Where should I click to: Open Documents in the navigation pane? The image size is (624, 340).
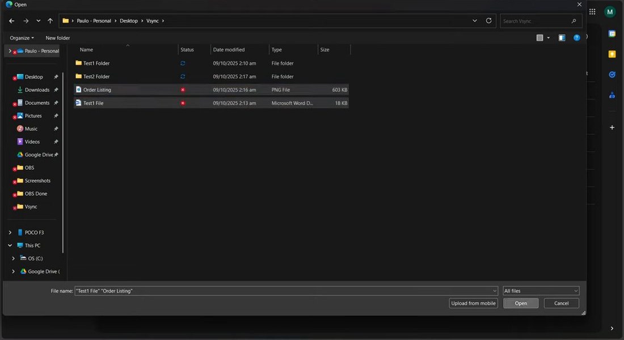[x=37, y=103]
